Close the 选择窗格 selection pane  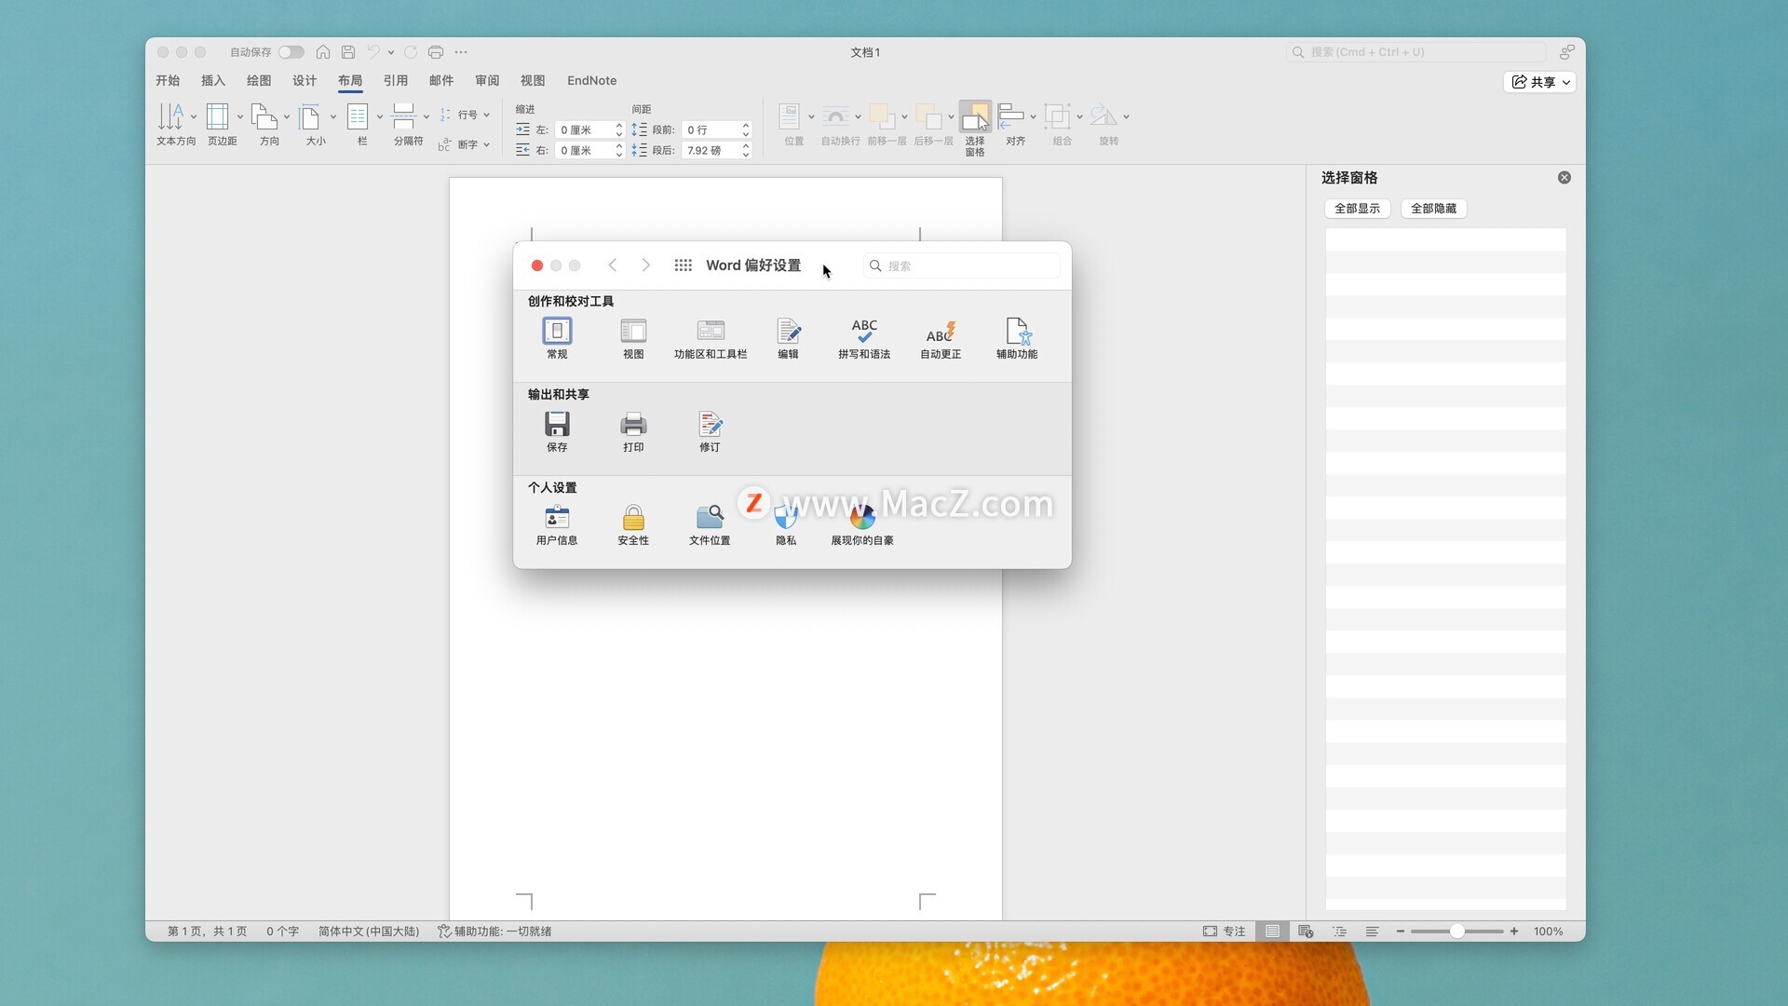tap(1564, 178)
